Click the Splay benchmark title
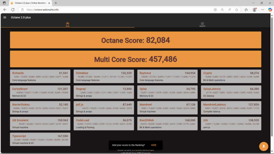Viewport: 274px width, 154px height. pos(143,89)
